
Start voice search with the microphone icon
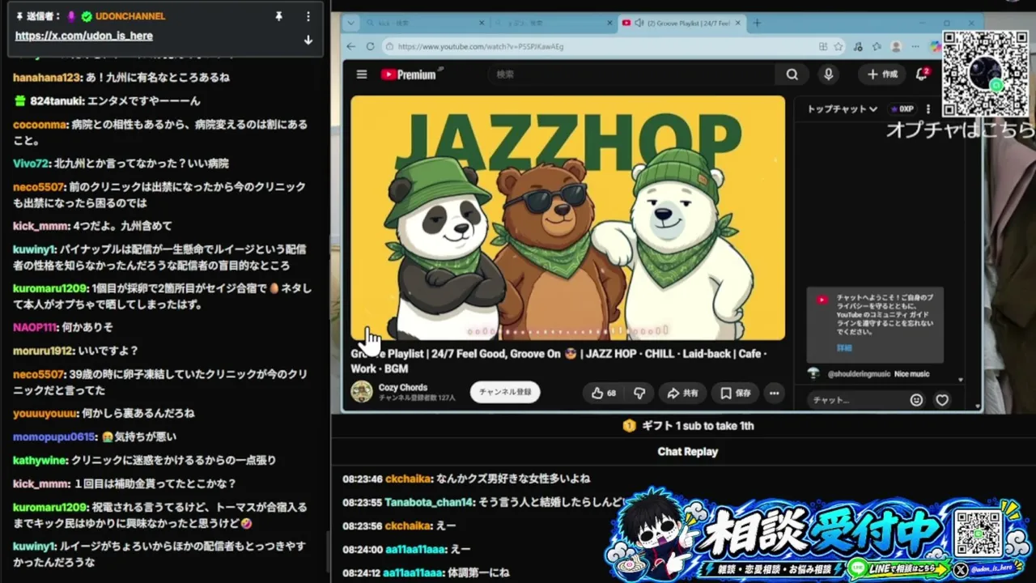pyautogui.click(x=828, y=74)
